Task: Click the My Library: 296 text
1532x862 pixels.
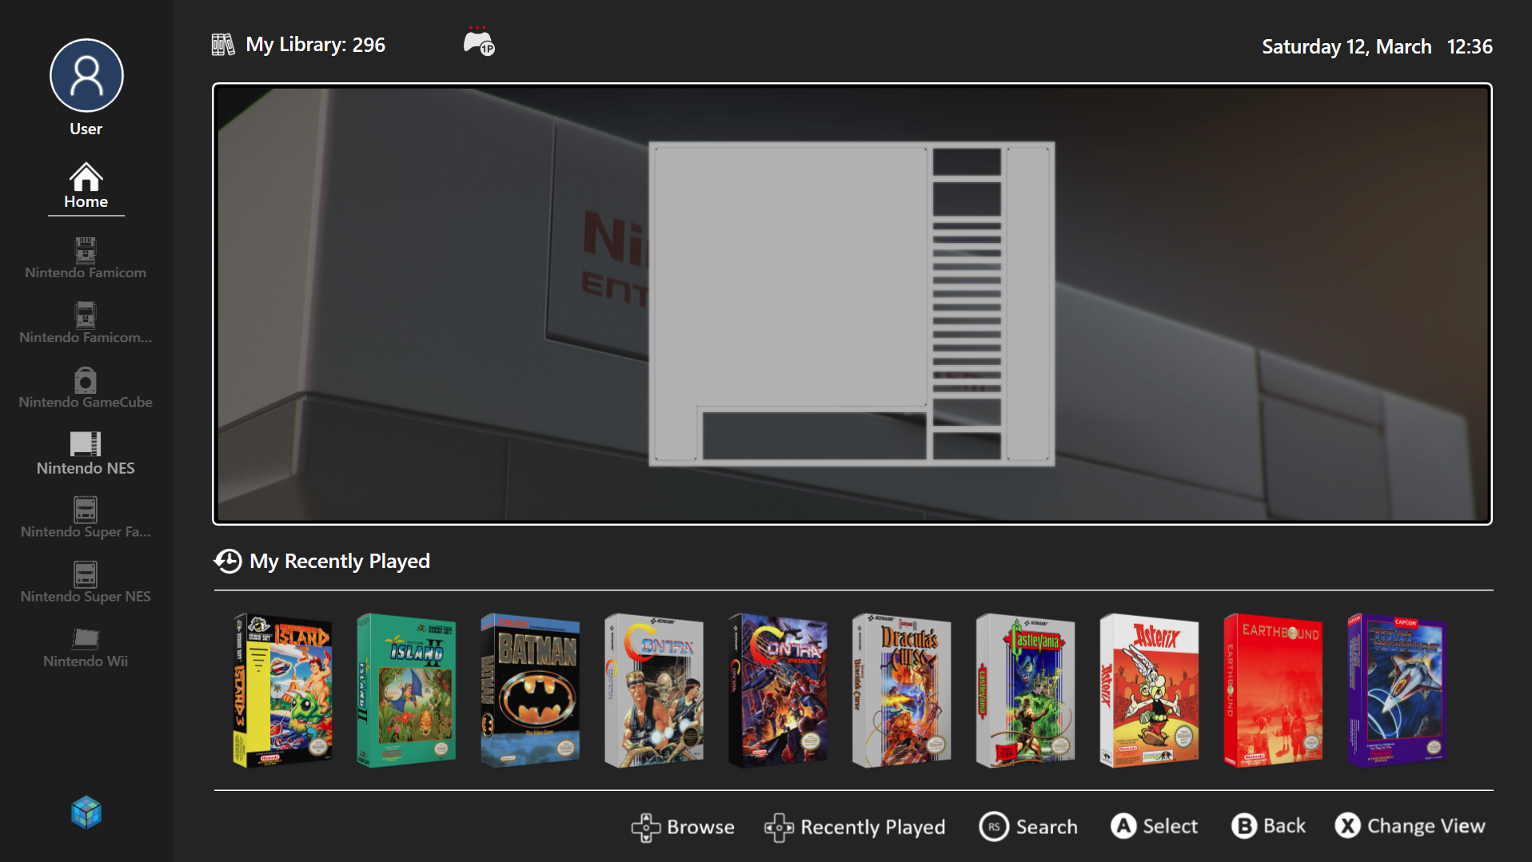Action: [x=315, y=45]
